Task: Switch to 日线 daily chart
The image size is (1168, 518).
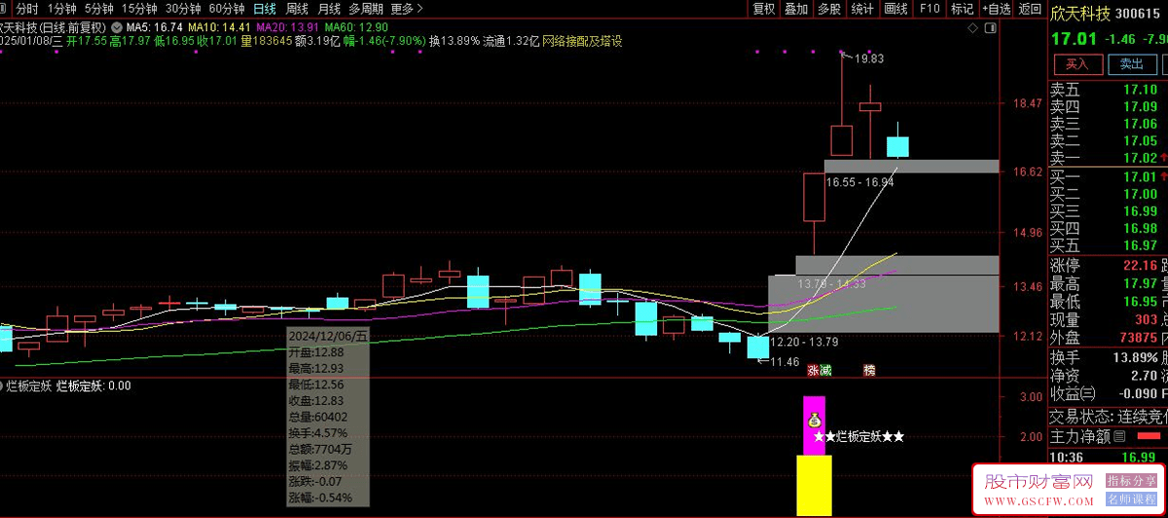Action: pyautogui.click(x=265, y=9)
